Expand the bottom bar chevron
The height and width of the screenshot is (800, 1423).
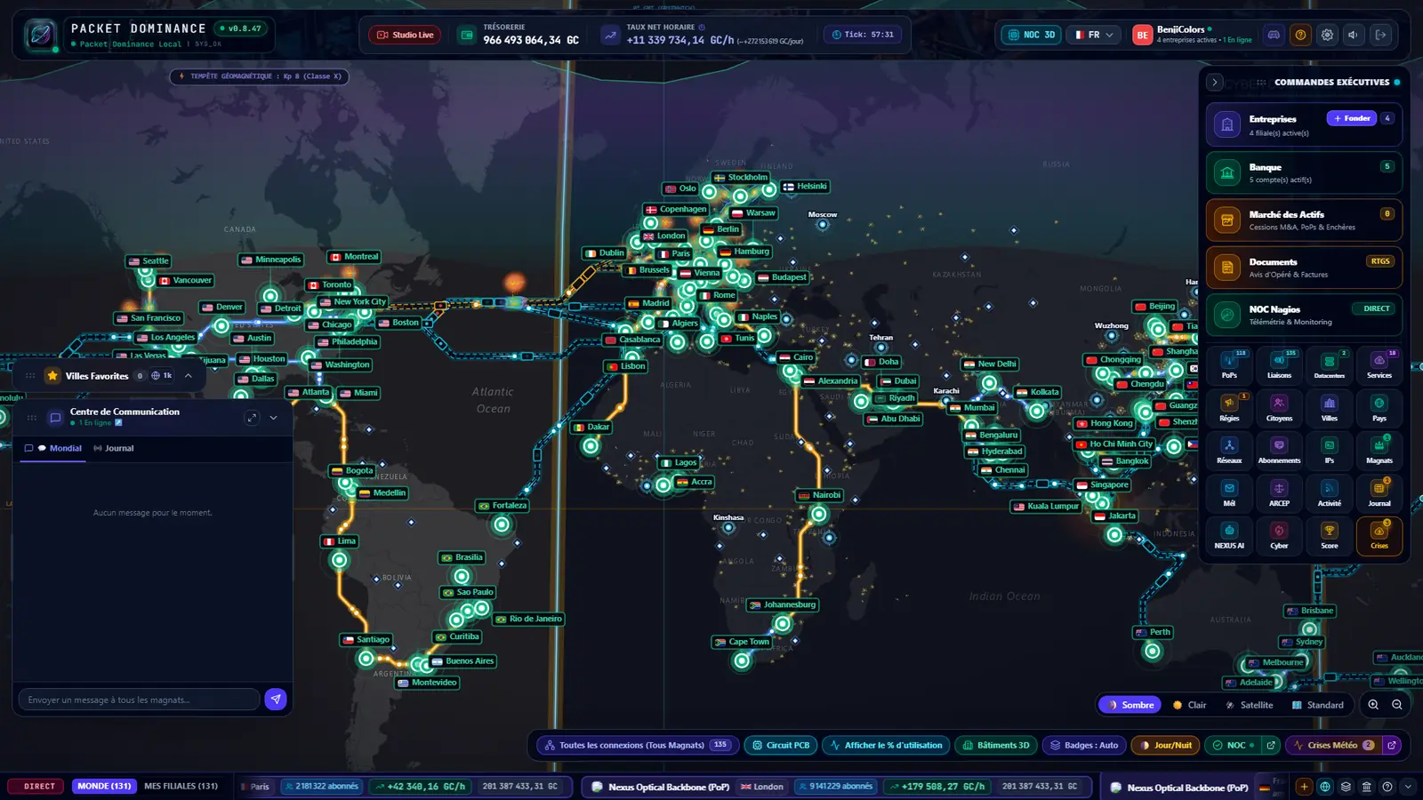1407,787
